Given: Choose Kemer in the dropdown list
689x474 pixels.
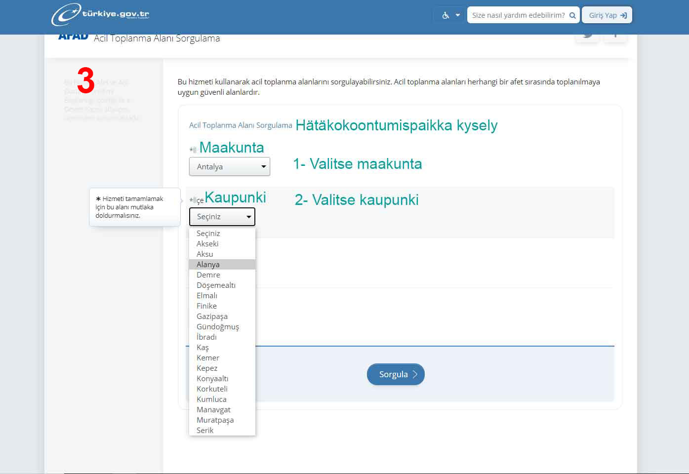Looking at the screenshot, I should (208, 358).
